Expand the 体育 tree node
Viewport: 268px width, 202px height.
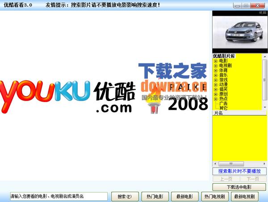216,71
